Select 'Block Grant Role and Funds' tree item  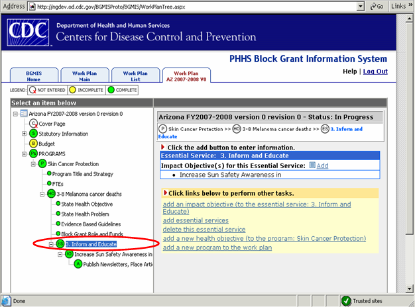click(x=92, y=234)
